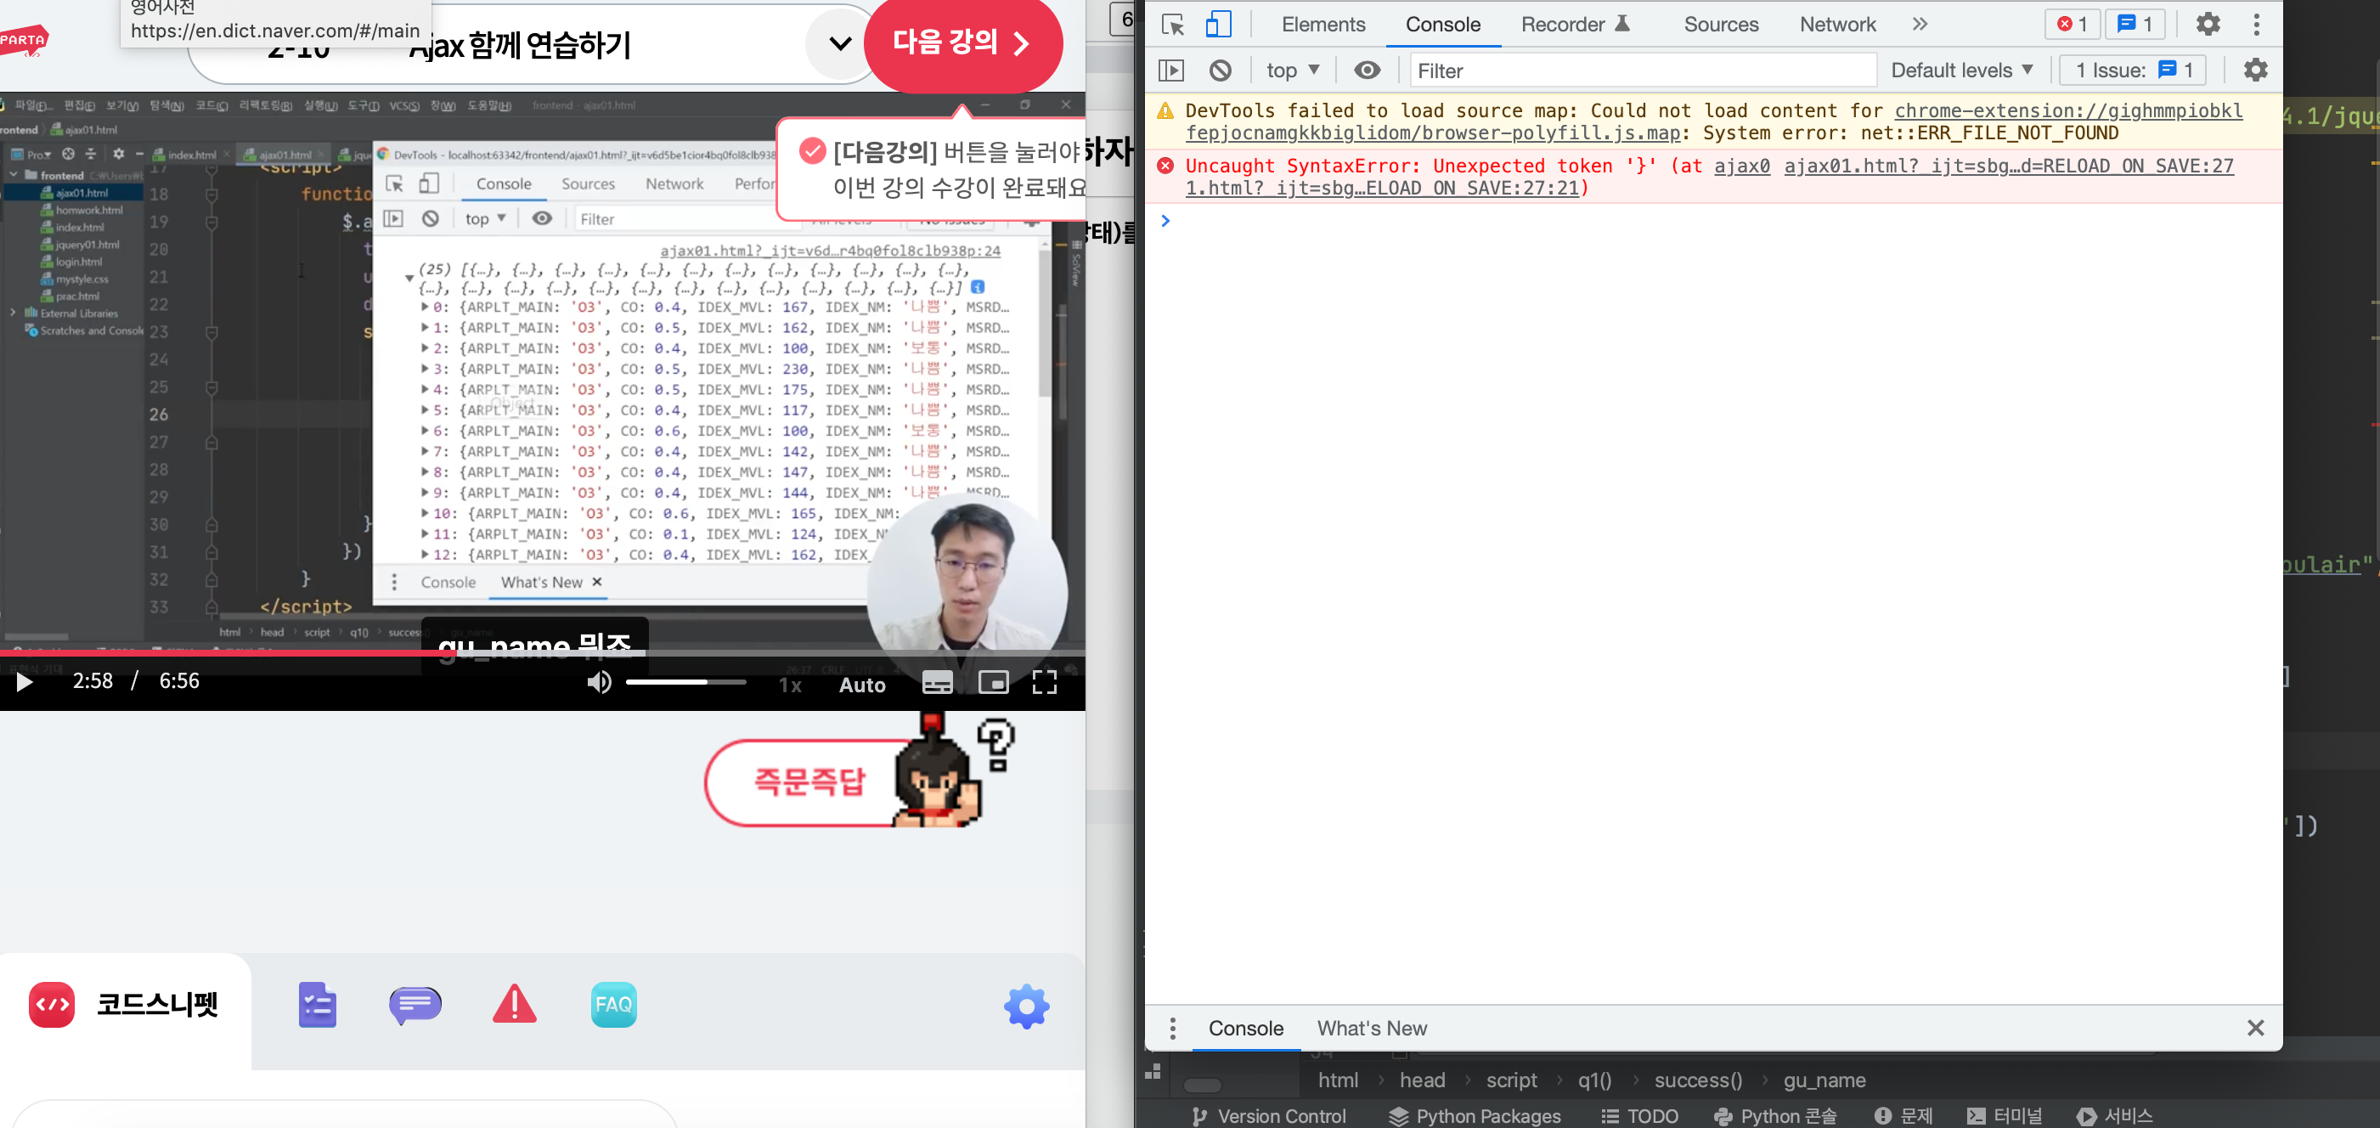Open the 코드스니펫 tab
This screenshot has width=2380, height=1128.
pyautogui.click(x=125, y=1004)
